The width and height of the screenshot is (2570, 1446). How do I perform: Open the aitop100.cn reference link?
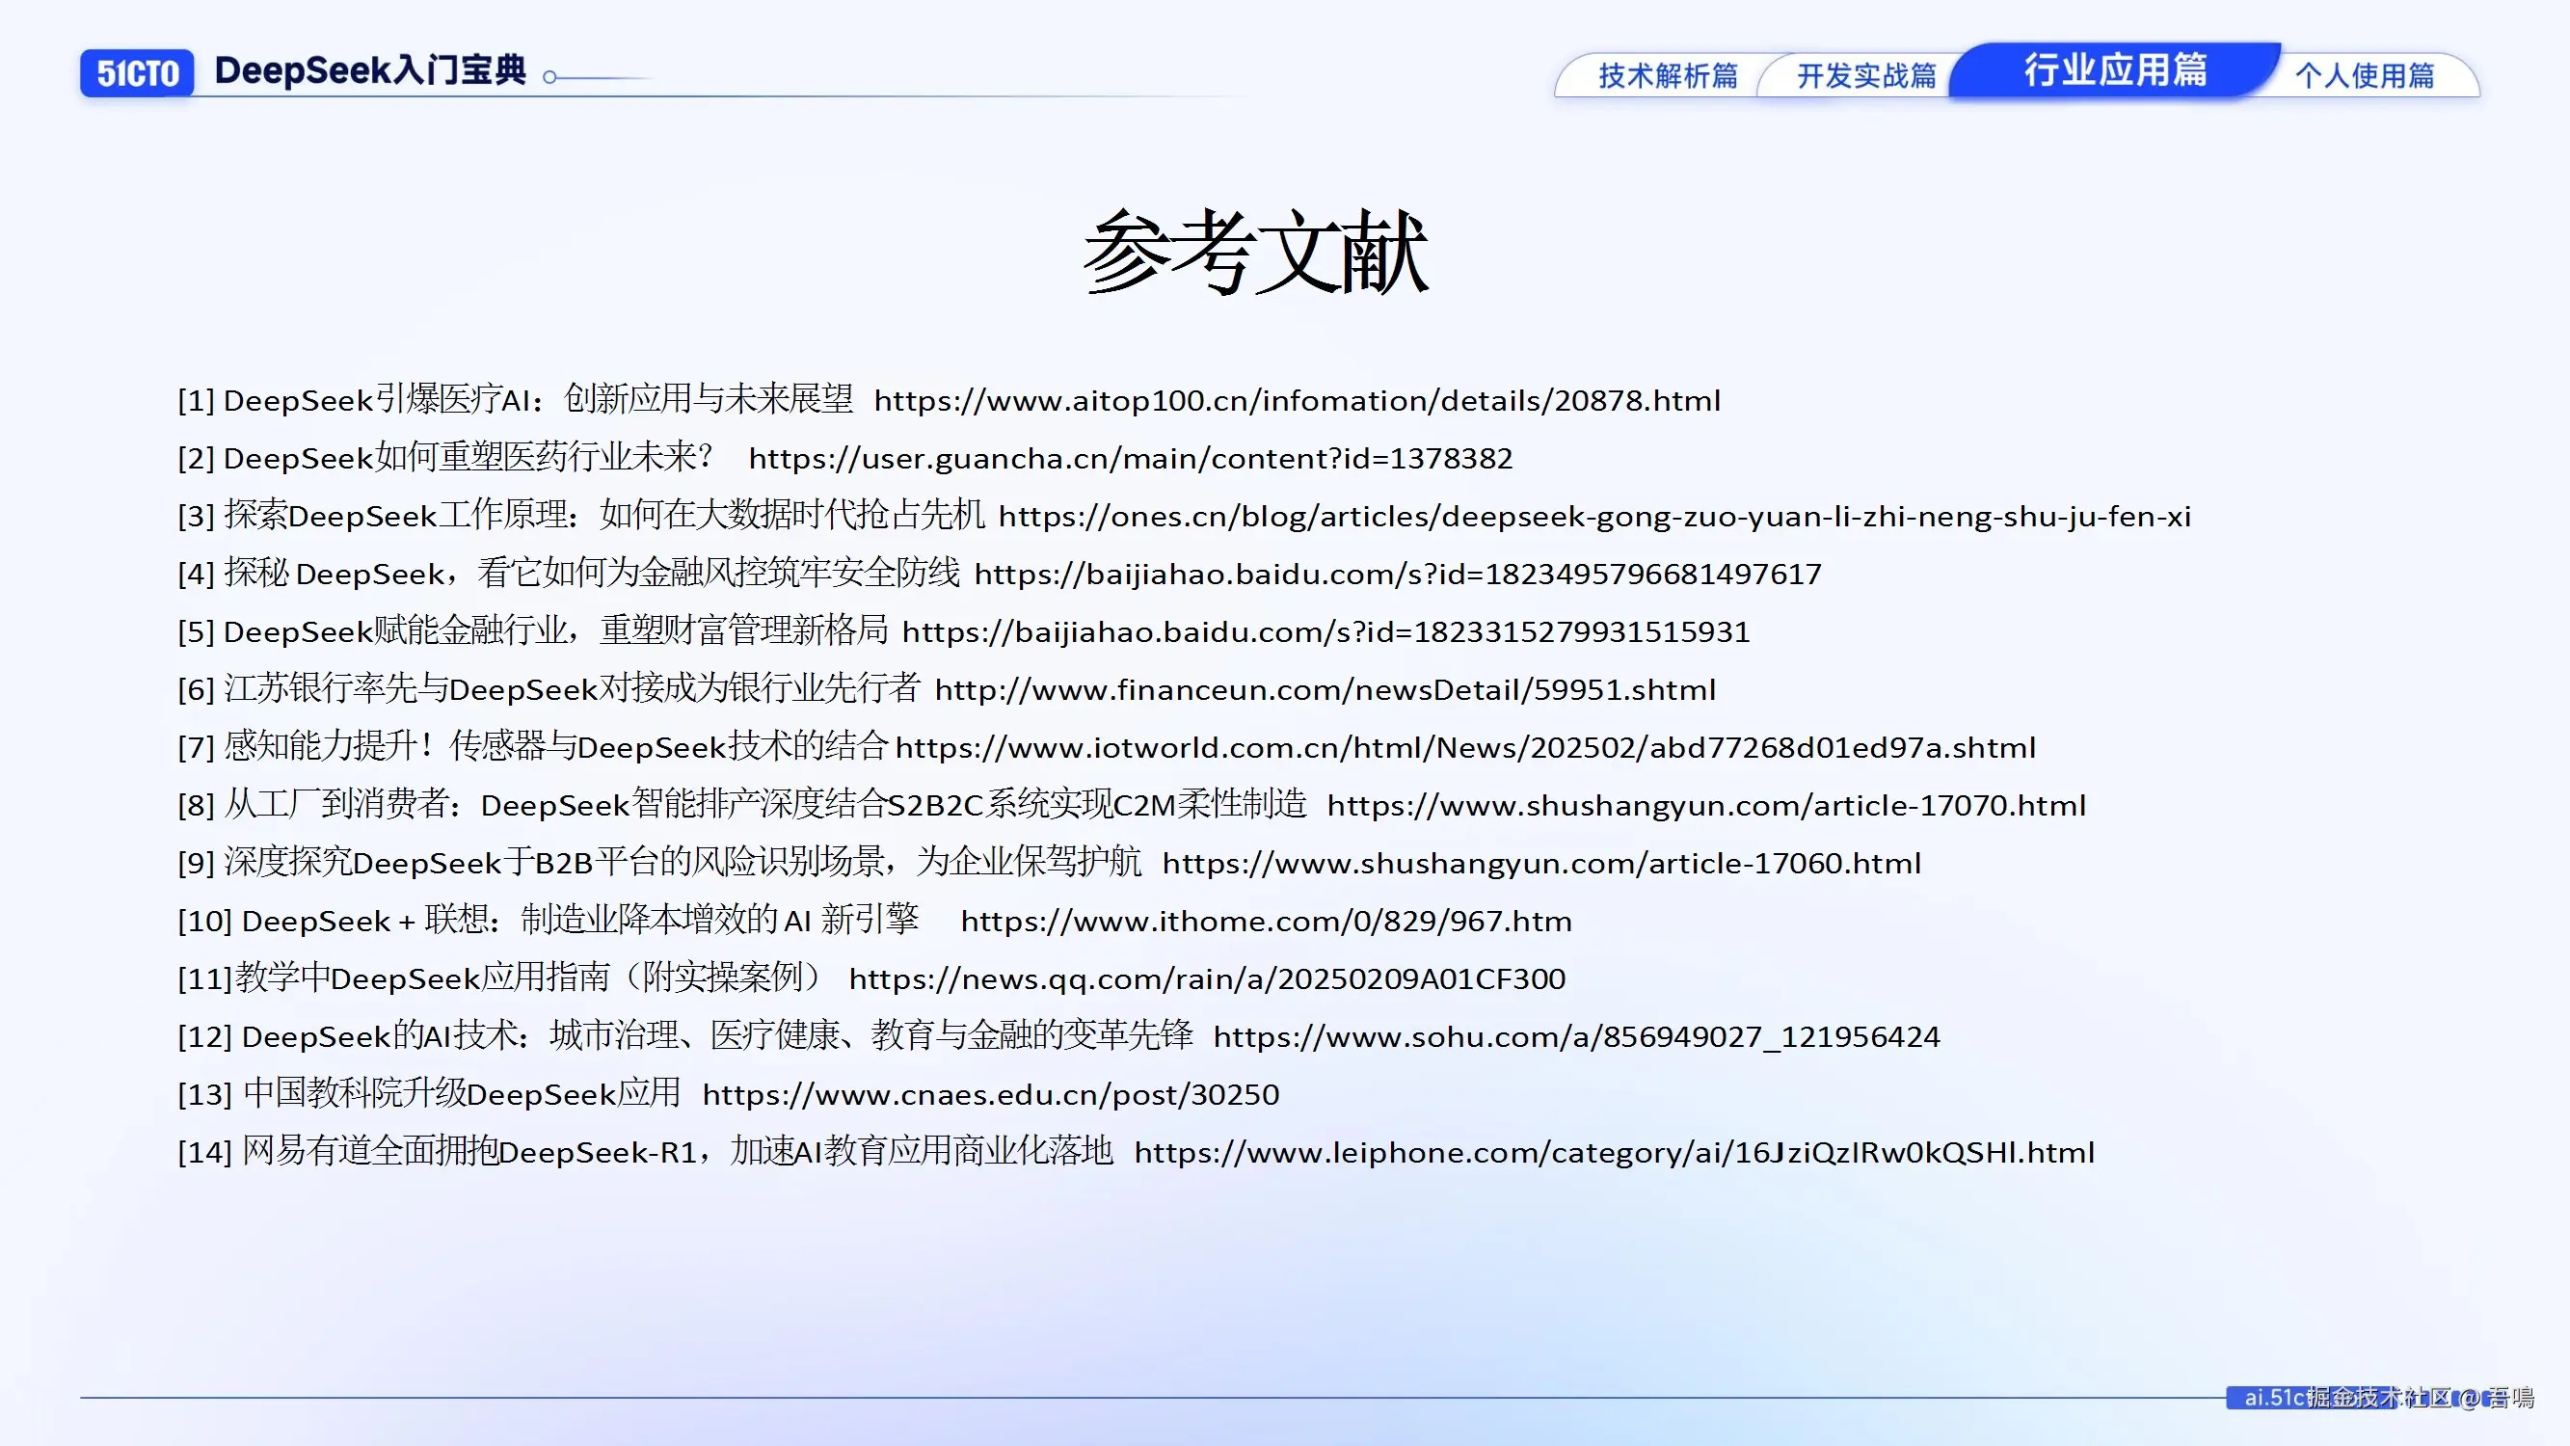(1297, 401)
